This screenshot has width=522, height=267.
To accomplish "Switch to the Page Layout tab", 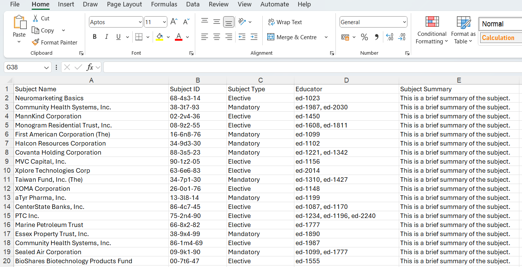I will [x=124, y=5].
